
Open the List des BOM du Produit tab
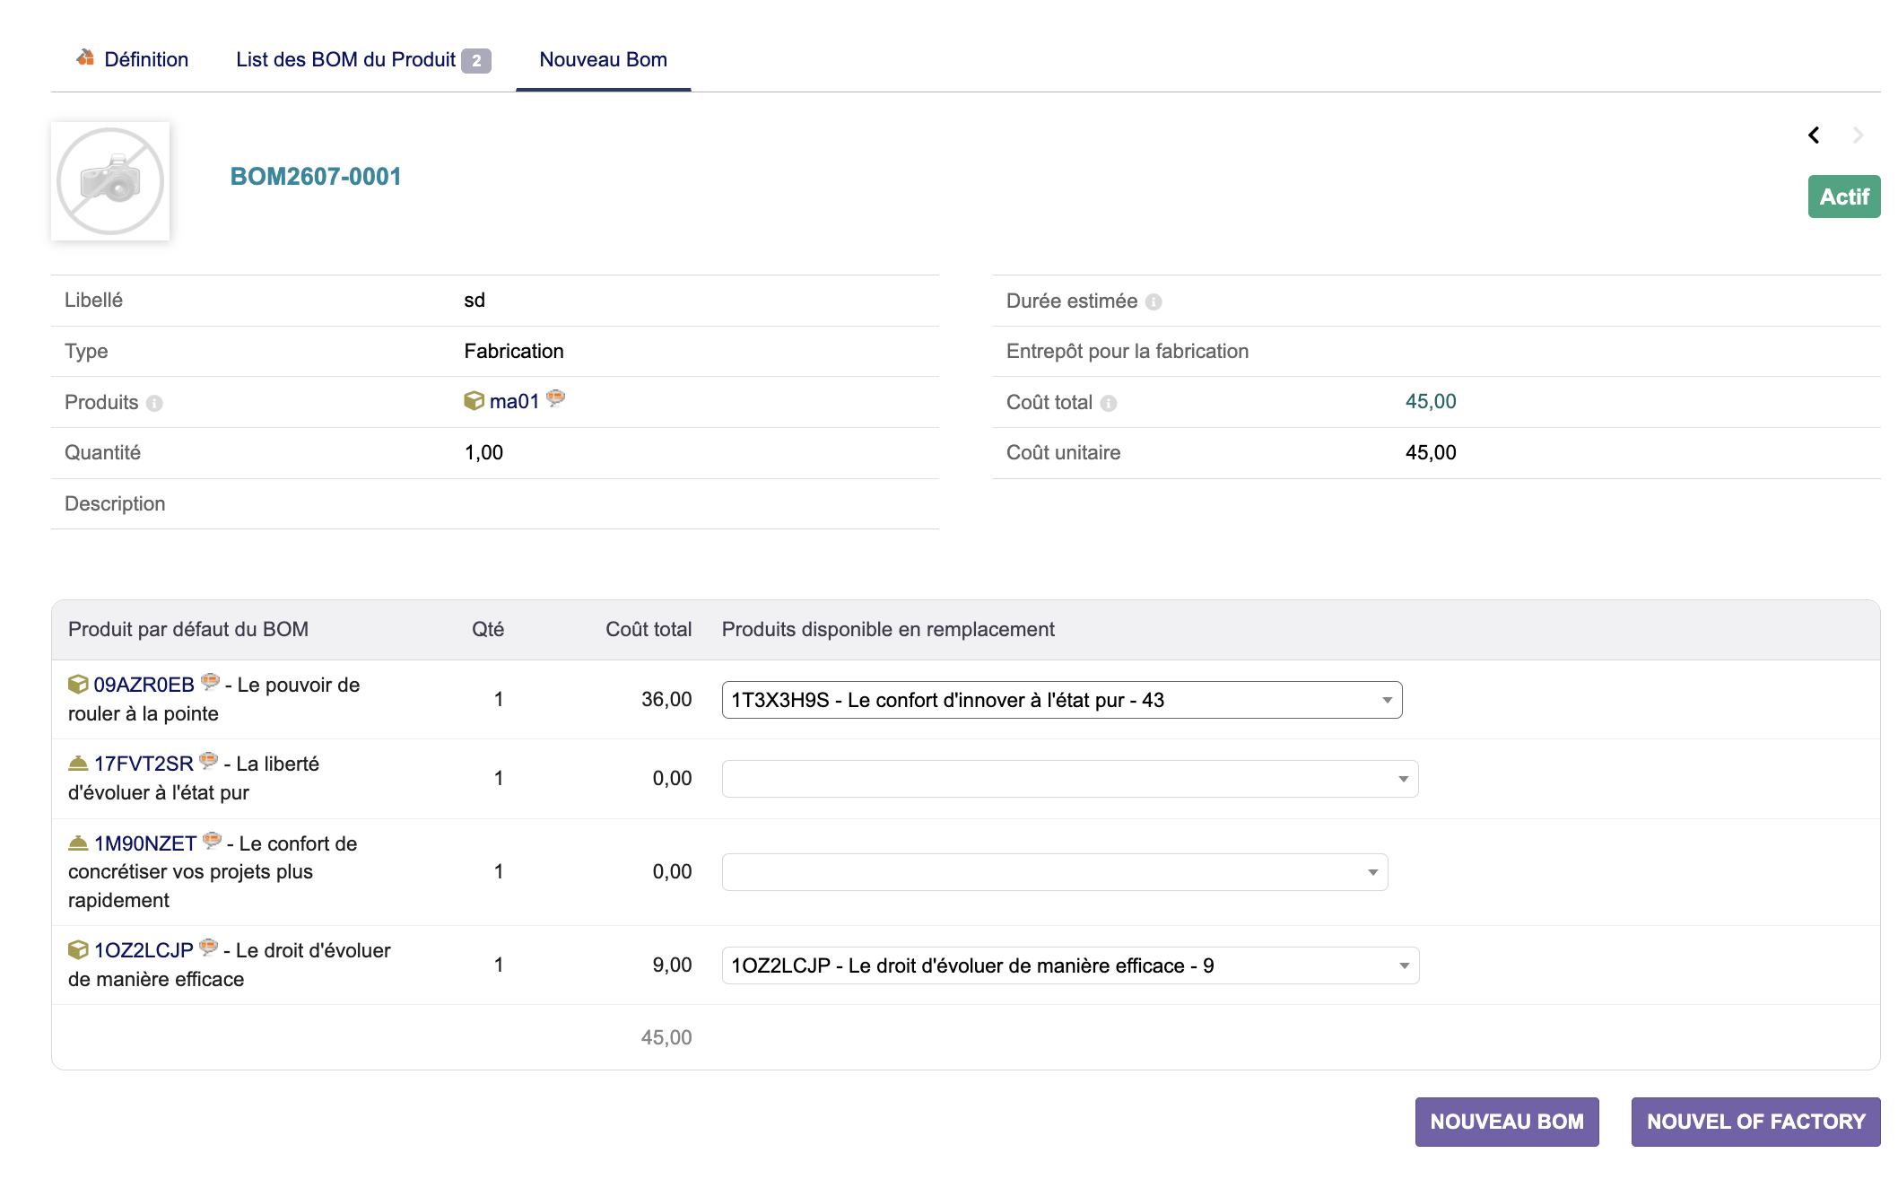[363, 59]
